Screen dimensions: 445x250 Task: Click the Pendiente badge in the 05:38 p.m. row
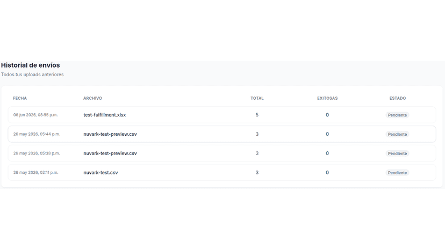[397, 153]
